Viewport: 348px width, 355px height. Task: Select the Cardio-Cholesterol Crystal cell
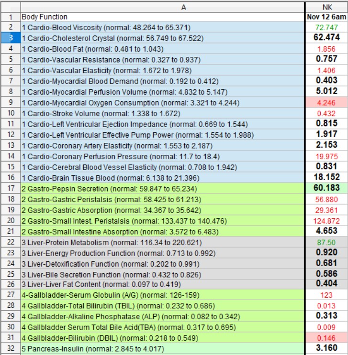coord(163,38)
